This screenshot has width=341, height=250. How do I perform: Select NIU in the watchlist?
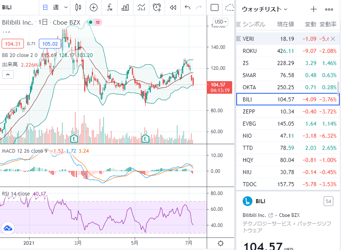pos(288,172)
